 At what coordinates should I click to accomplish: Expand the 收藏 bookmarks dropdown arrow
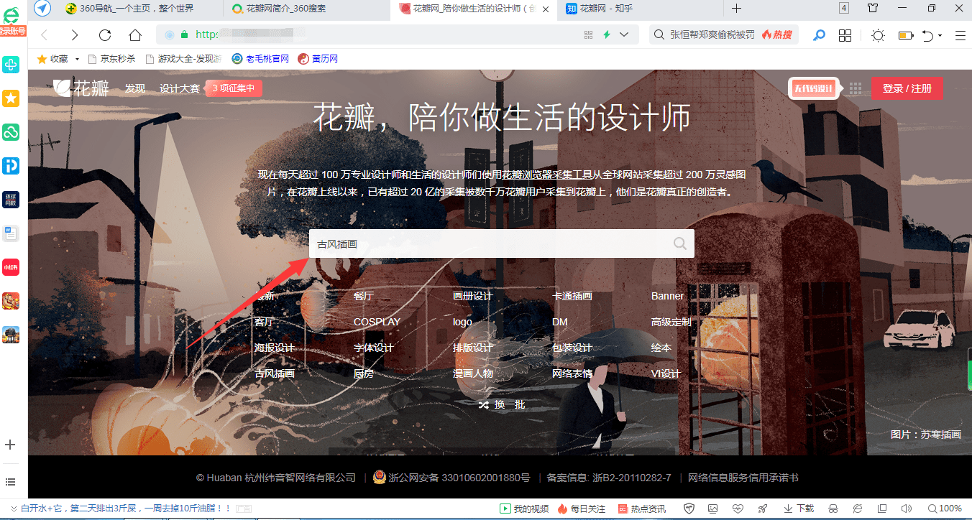tap(77, 58)
